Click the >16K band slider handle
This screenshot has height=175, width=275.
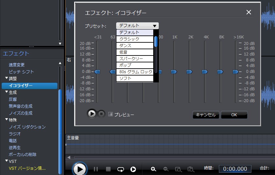[236, 72]
